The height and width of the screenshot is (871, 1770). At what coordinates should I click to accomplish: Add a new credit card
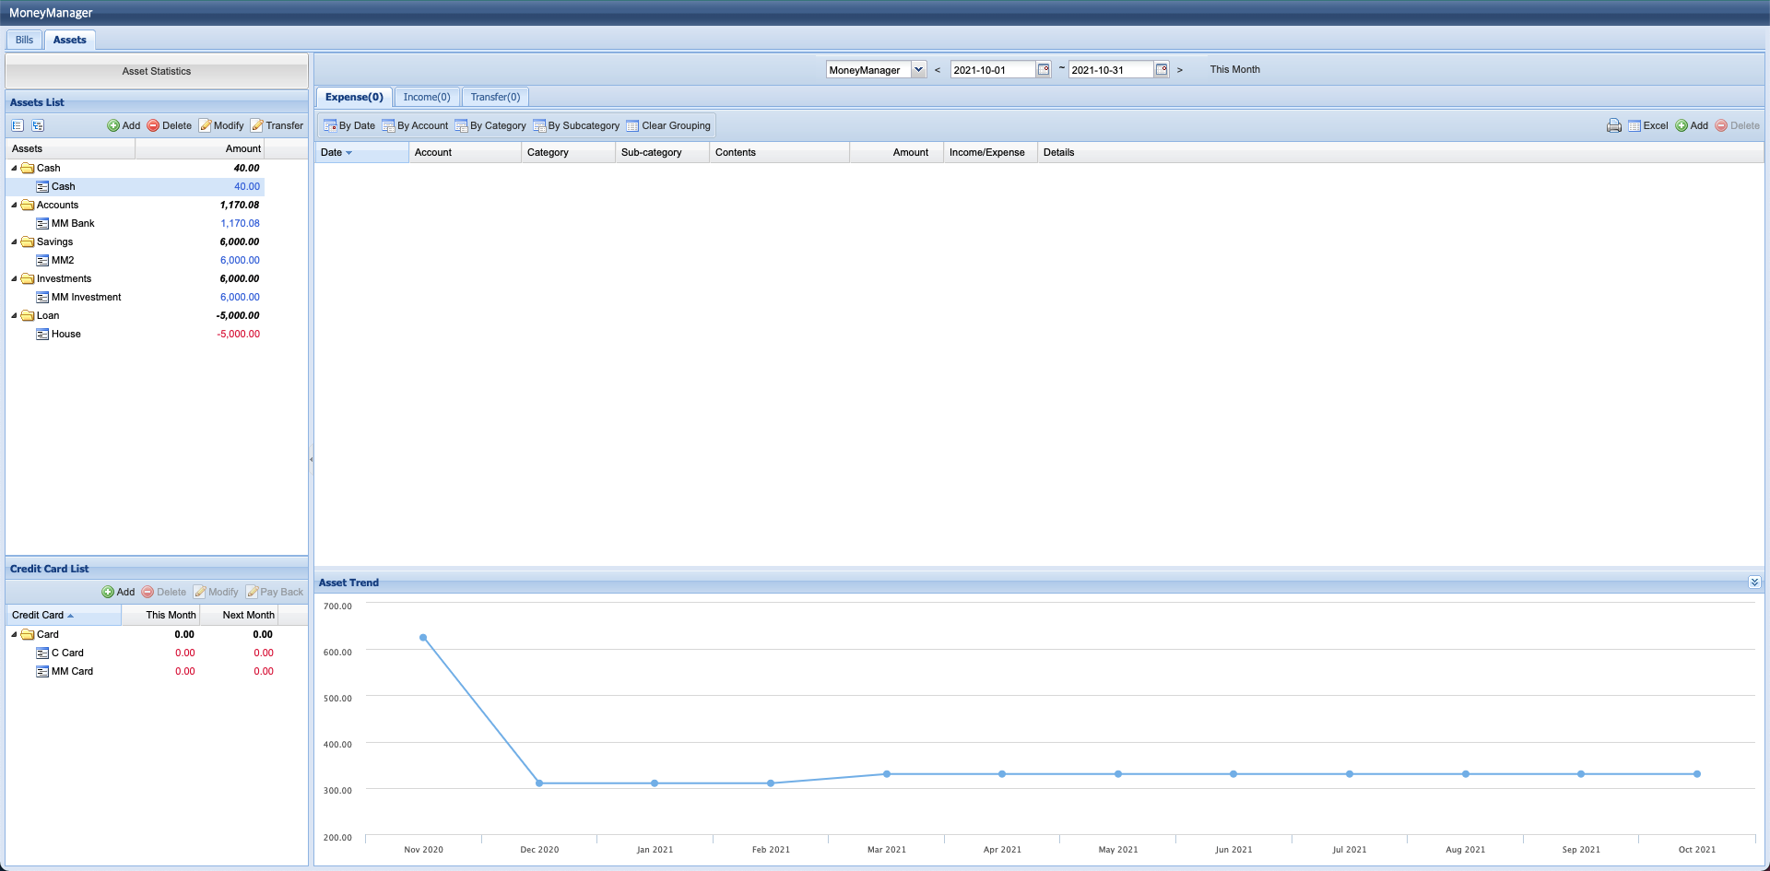[x=118, y=592]
